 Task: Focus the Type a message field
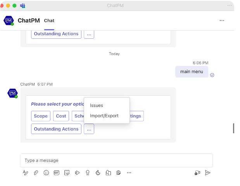pyautogui.click(x=116, y=160)
